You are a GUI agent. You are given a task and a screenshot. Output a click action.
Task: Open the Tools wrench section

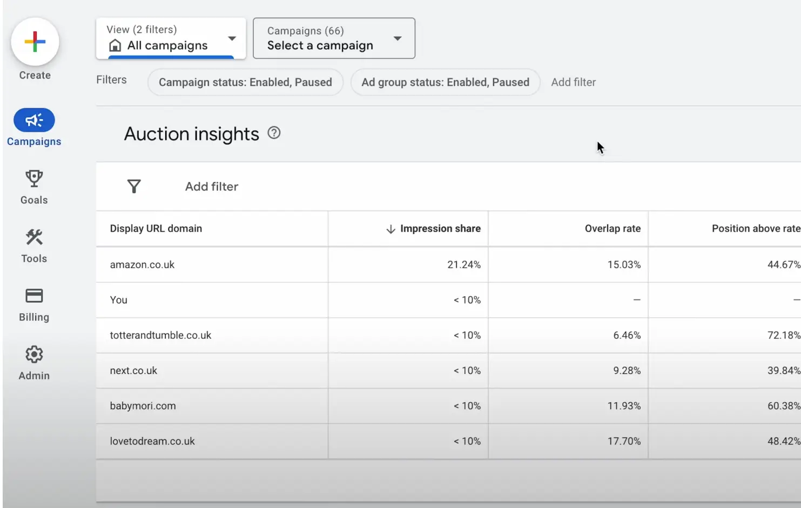(34, 246)
